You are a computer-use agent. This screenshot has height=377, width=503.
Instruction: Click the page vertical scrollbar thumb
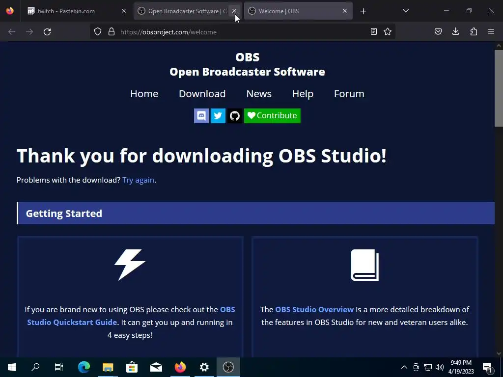499,88
